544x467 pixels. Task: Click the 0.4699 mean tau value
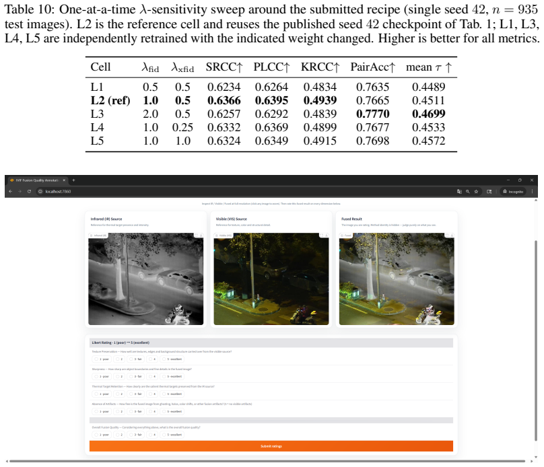428,114
